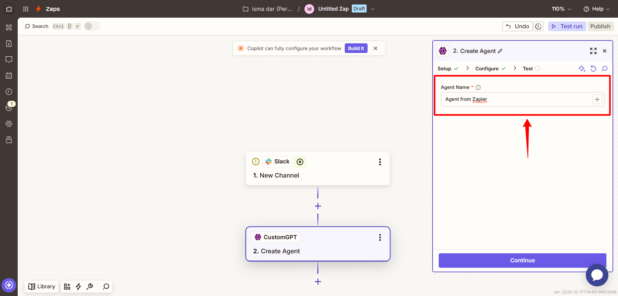Image resolution: width=618 pixels, height=296 pixels.
Task: Open the Zap details file icon in sidebar
Action: click(9, 43)
